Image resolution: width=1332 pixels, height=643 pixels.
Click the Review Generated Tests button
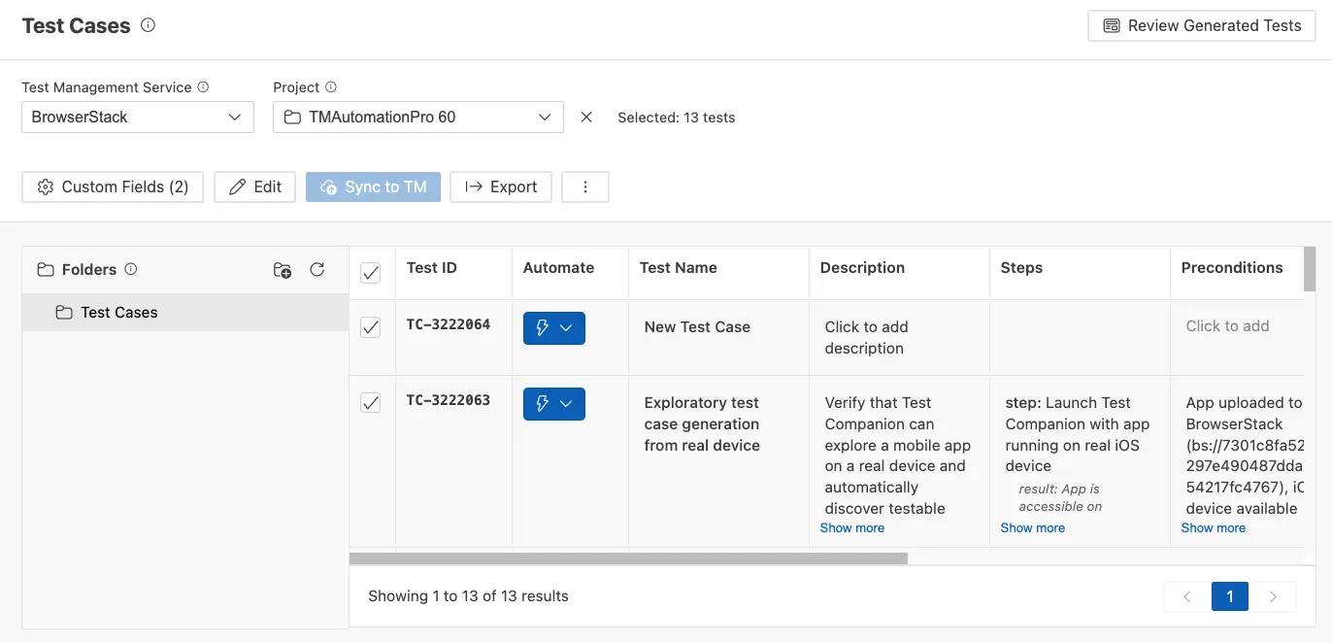[x=1200, y=25]
